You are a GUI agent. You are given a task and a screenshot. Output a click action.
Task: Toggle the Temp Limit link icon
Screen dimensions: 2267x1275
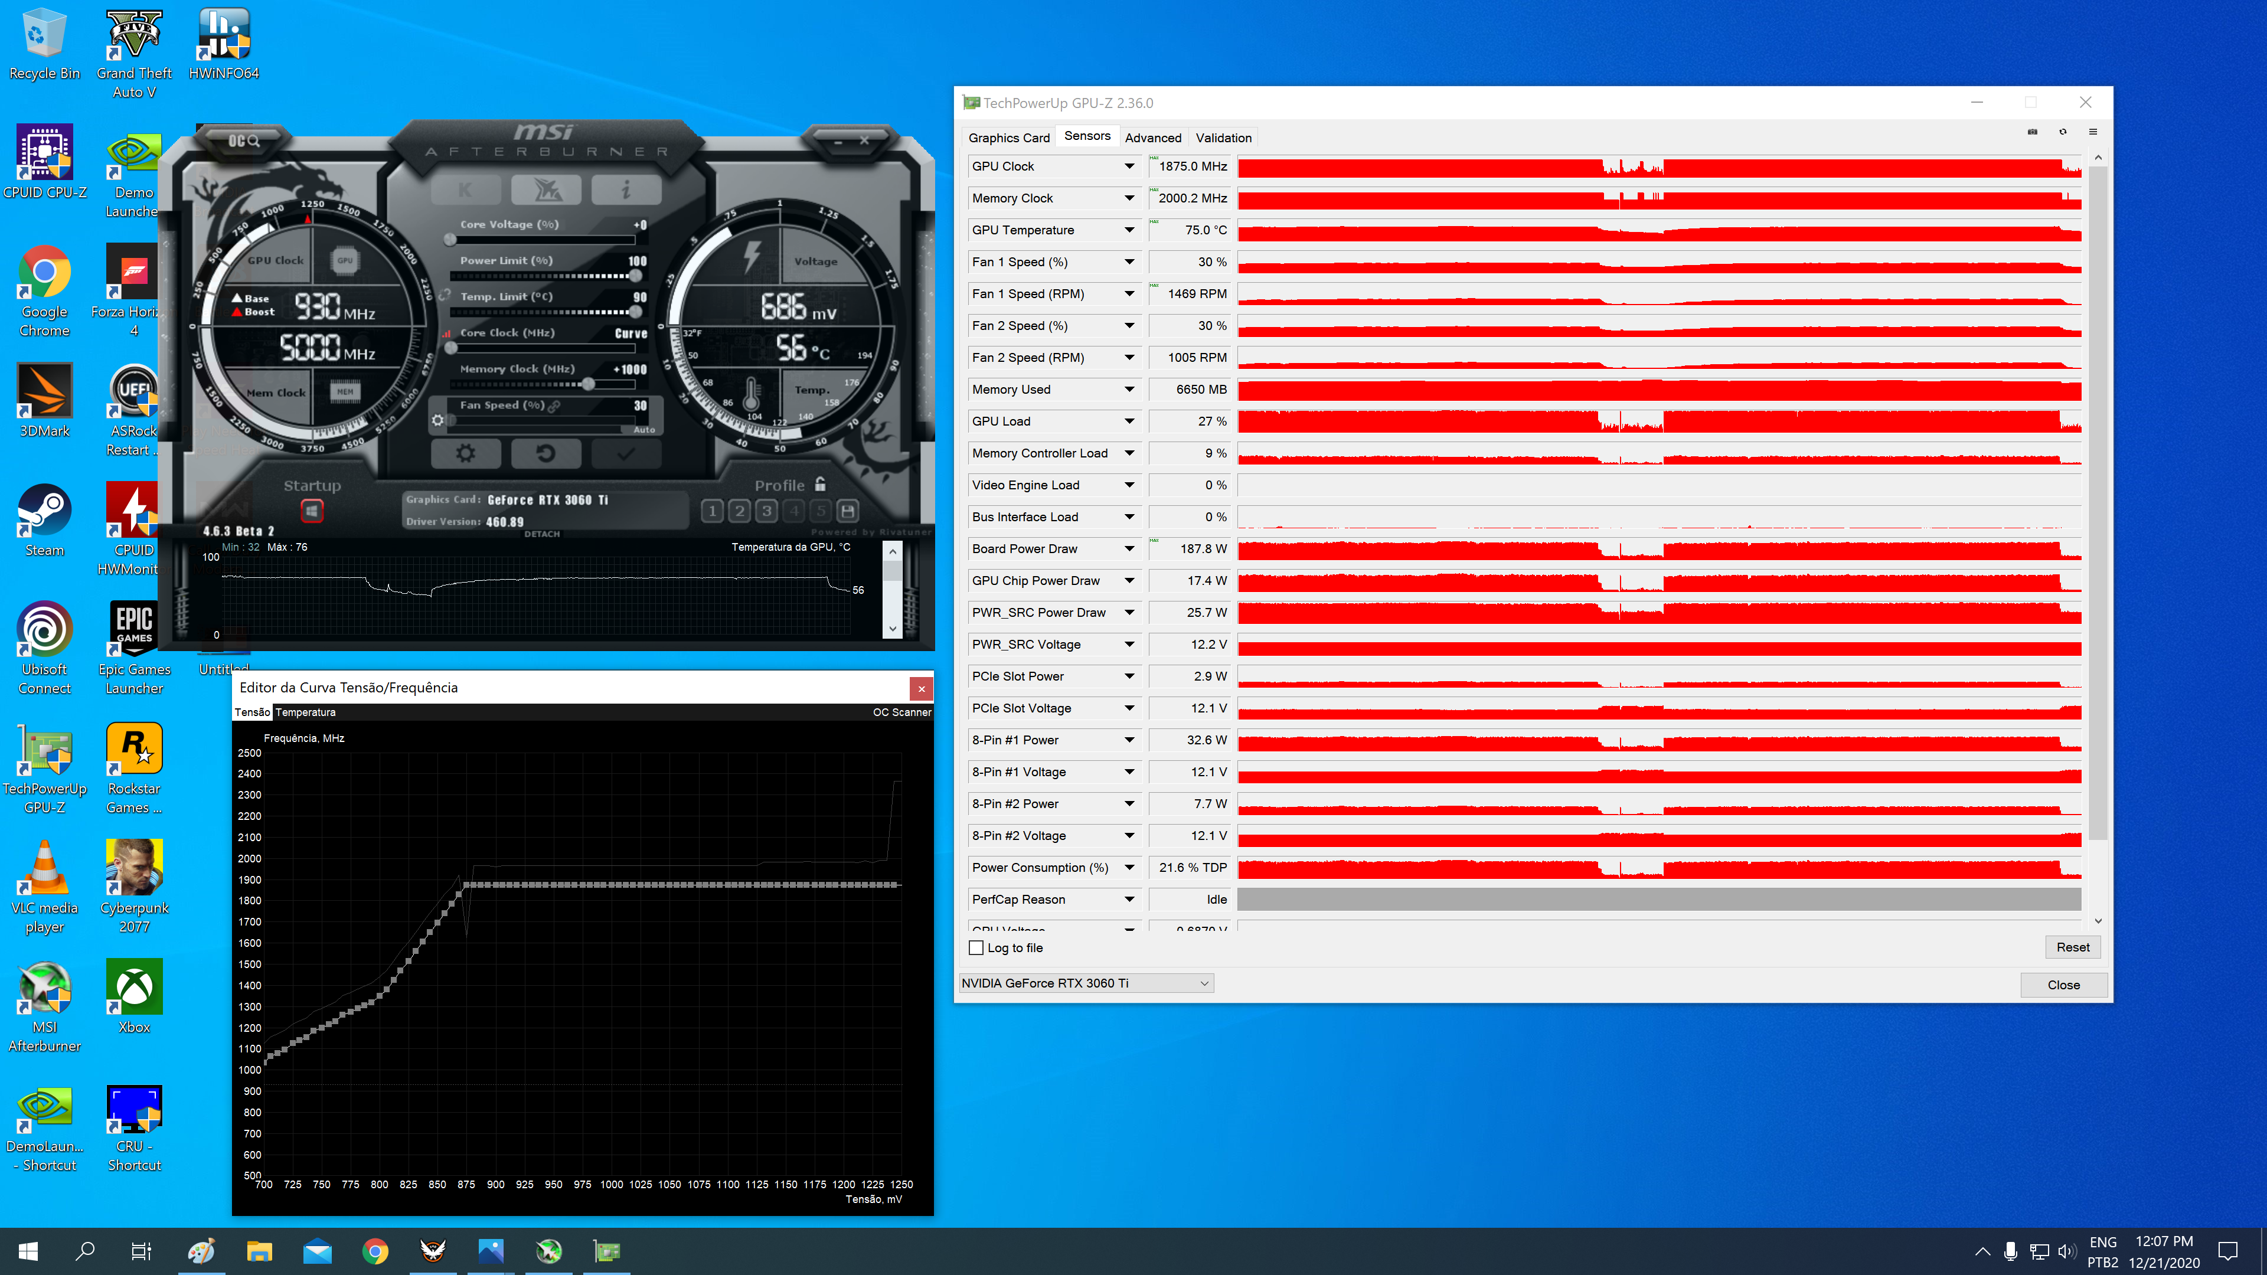[x=445, y=296]
